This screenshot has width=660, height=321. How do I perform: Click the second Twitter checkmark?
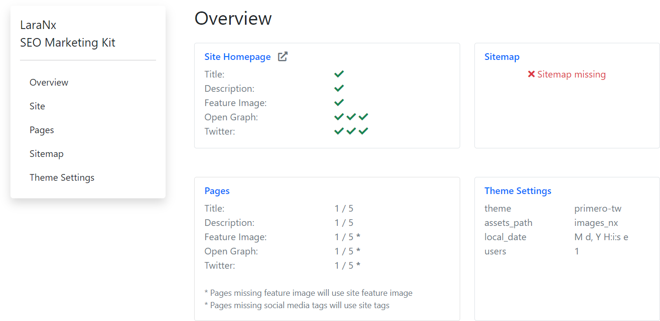[351, 131]
